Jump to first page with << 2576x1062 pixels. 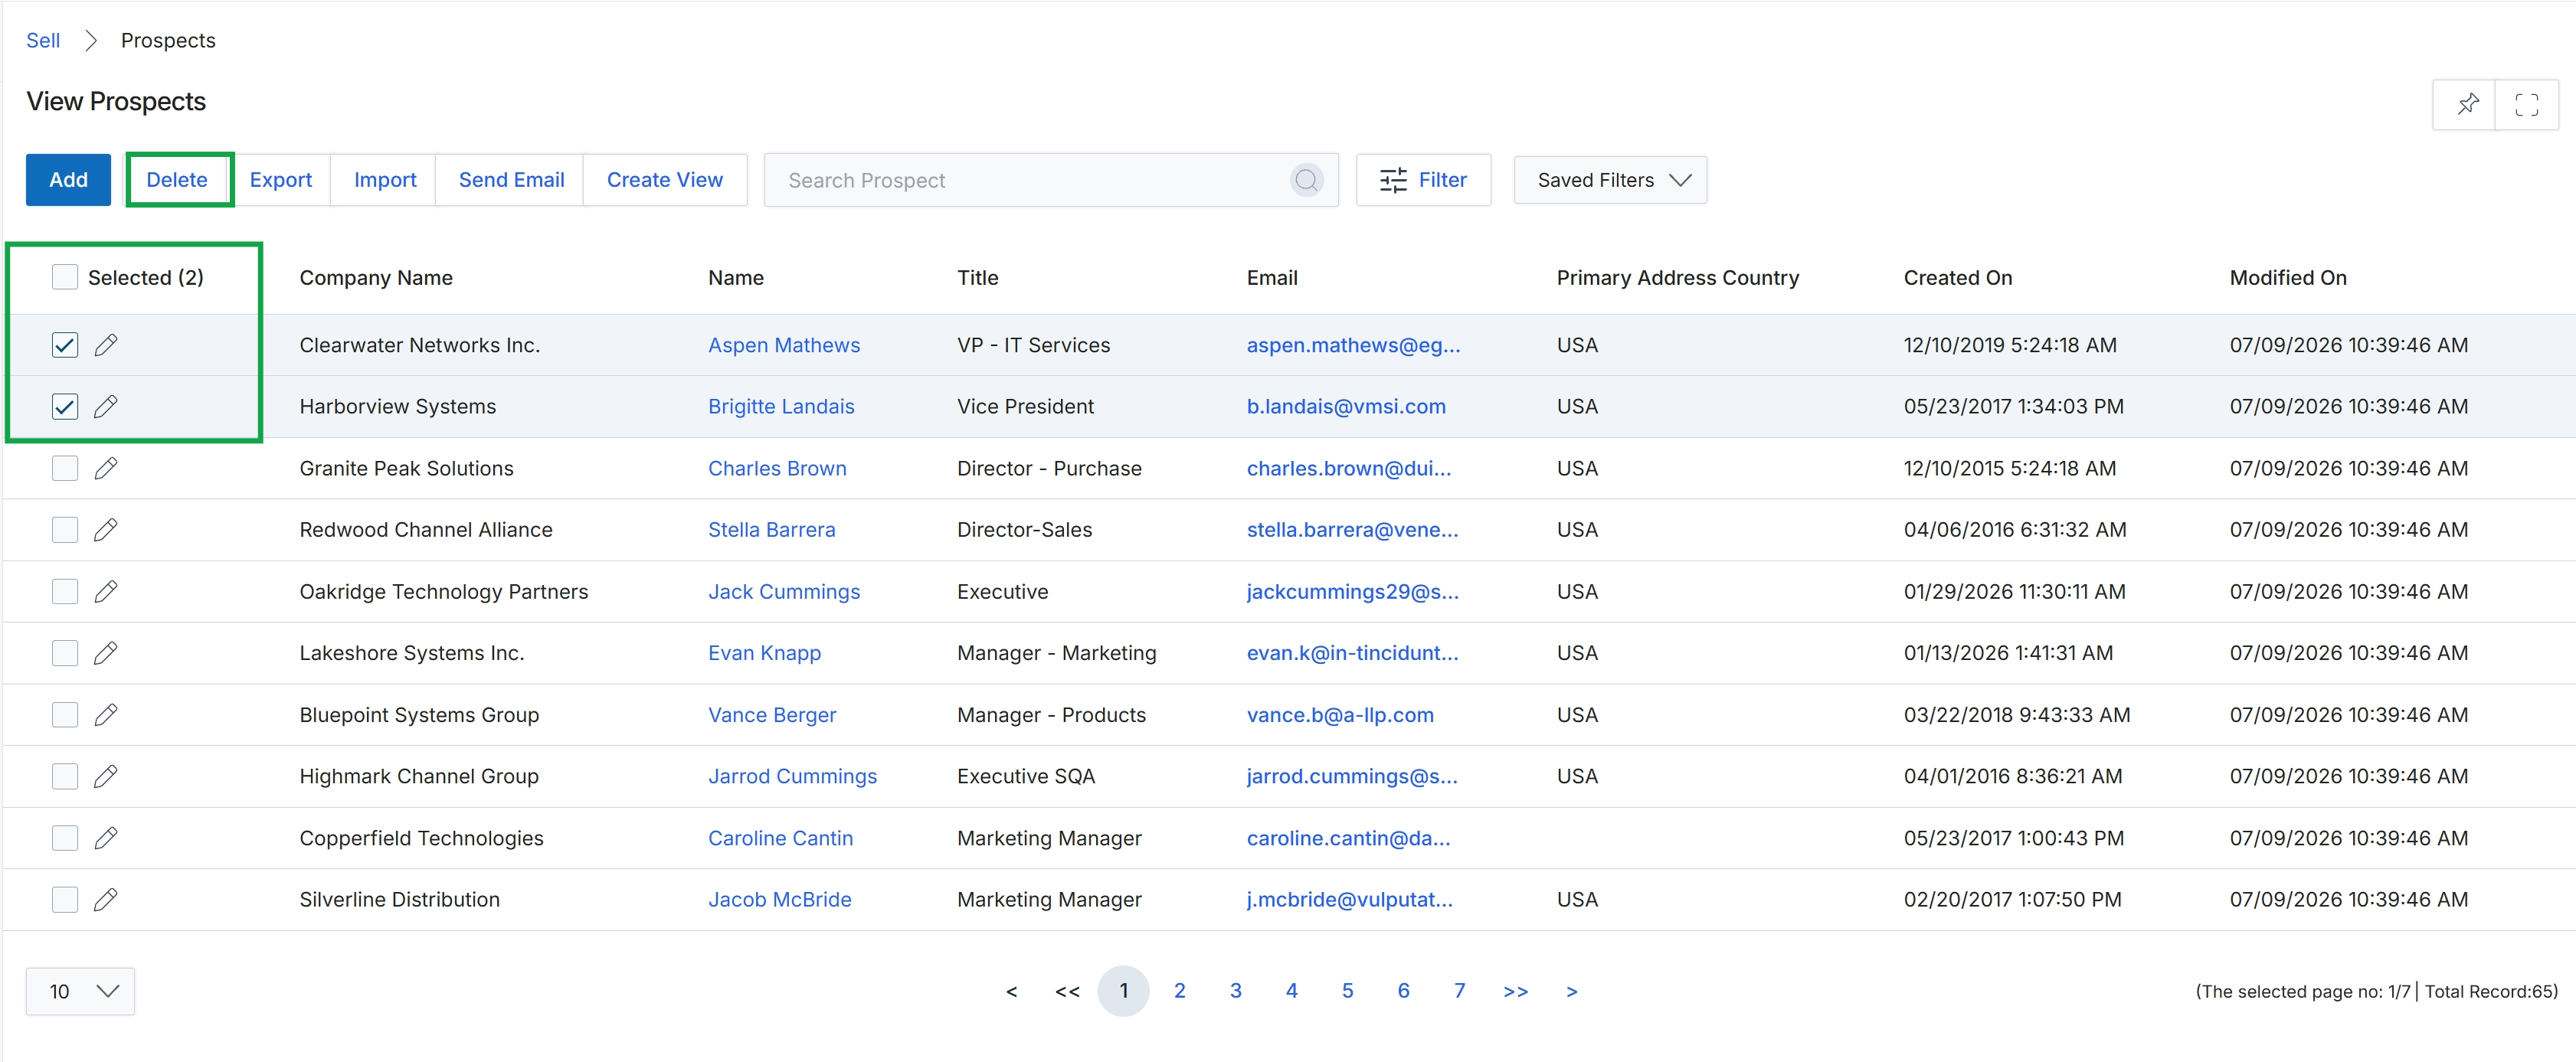coord(1068,991)
